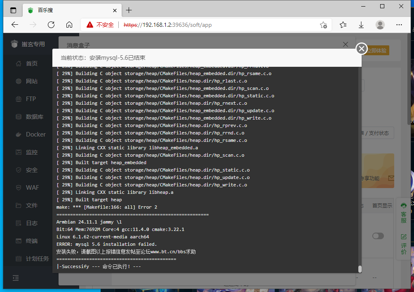
Task: Toggle the 首页显示 switch
Action: [378, 236]
